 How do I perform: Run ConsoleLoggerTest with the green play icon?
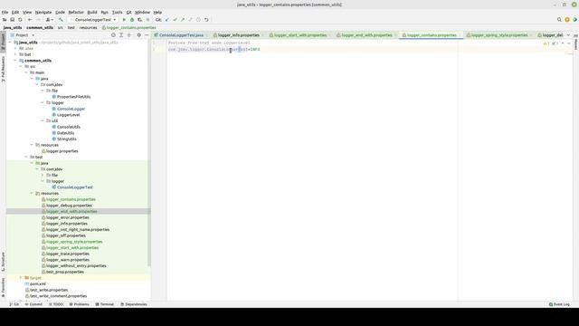(x=124, y=20)
